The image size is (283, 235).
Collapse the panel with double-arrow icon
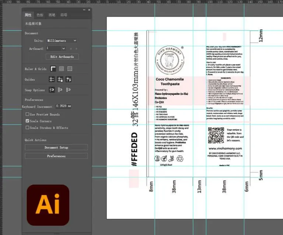(x=84, y=10)
